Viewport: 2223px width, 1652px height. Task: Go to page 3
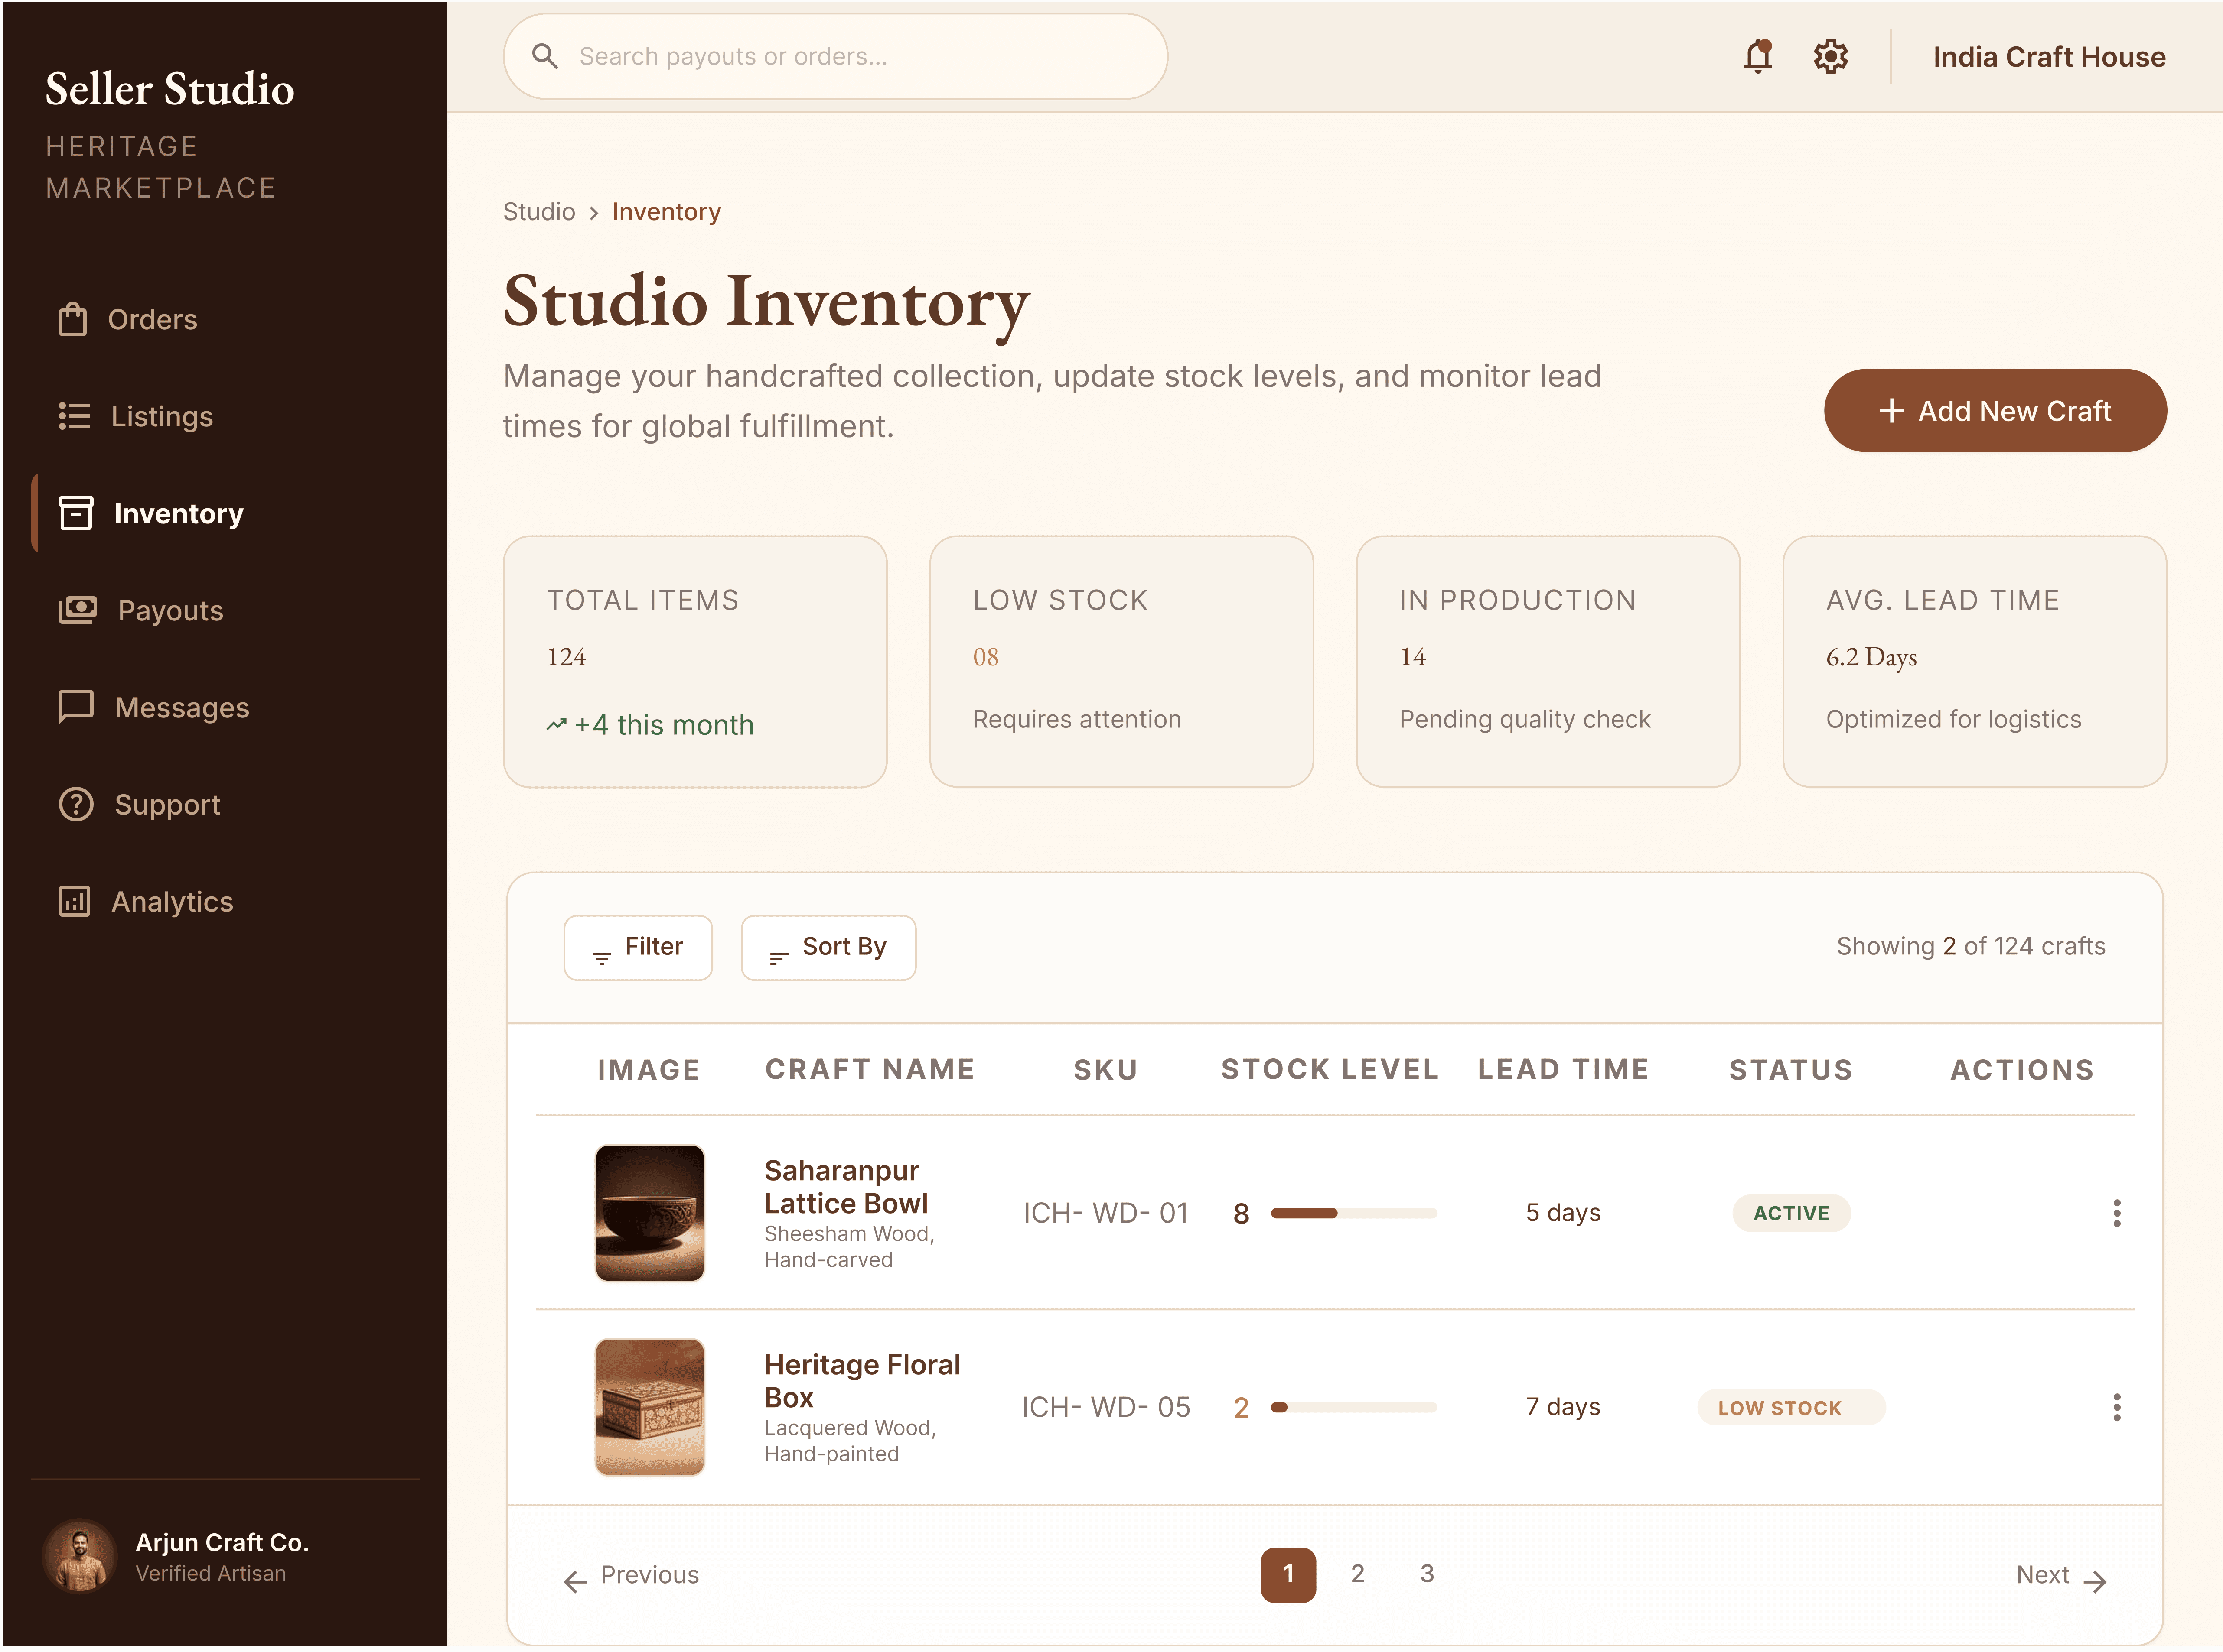[1427, 1574]
